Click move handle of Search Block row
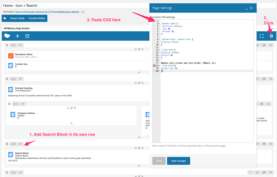The width and height of the screenshot is (277, 177). tap(7, 144)
